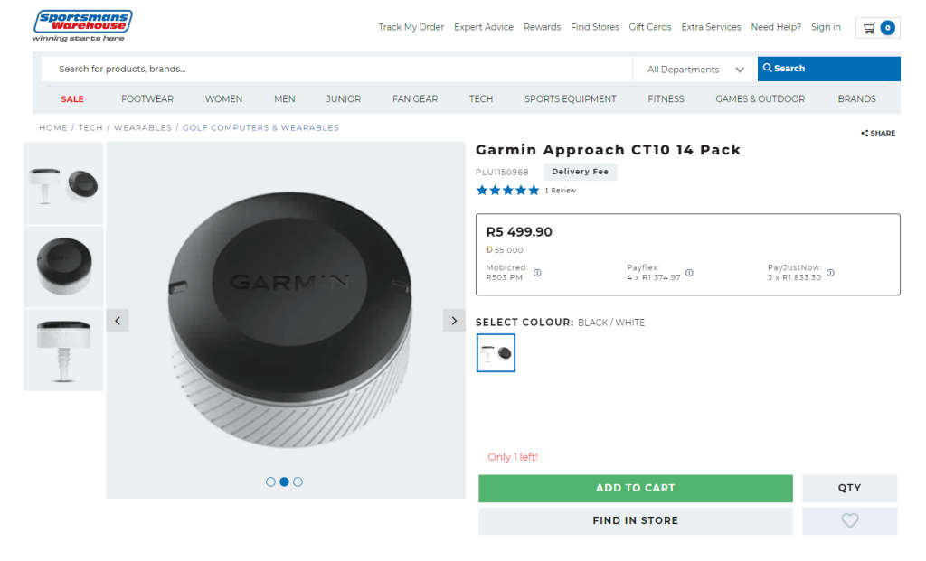Select the Black/White colour swatch

coord(496,352)
